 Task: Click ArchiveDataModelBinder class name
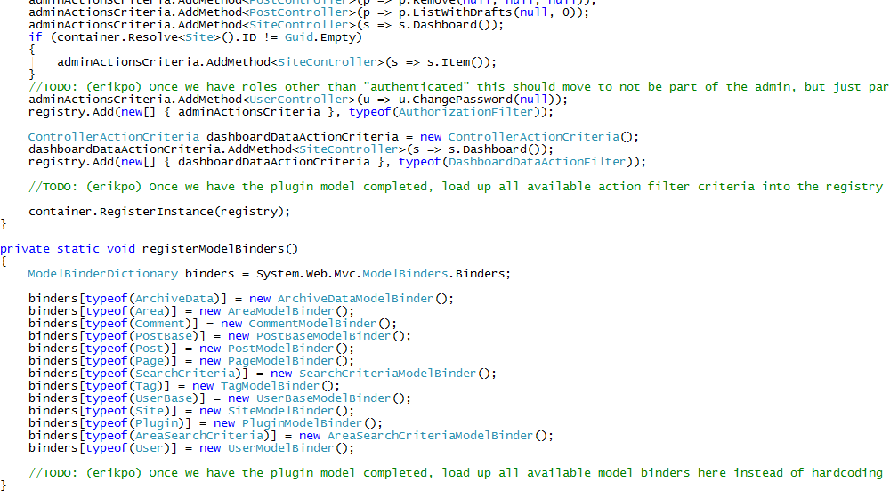pyautogui.click(x=353, y=299)
